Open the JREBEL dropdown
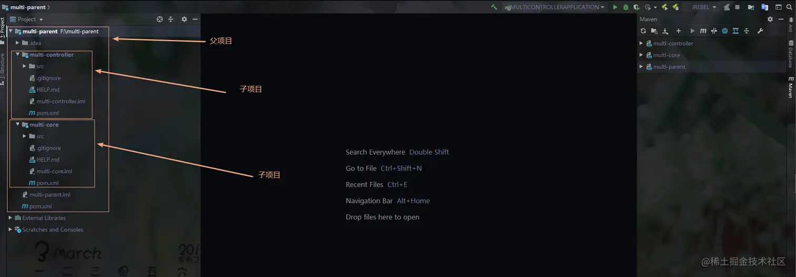 [x=704, y=7]
